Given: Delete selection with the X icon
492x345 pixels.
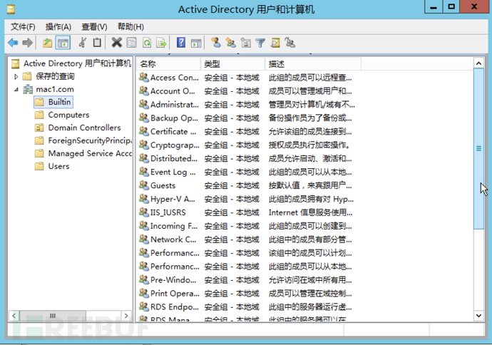Looking at the screenshot, I should (x=116, y=43).
